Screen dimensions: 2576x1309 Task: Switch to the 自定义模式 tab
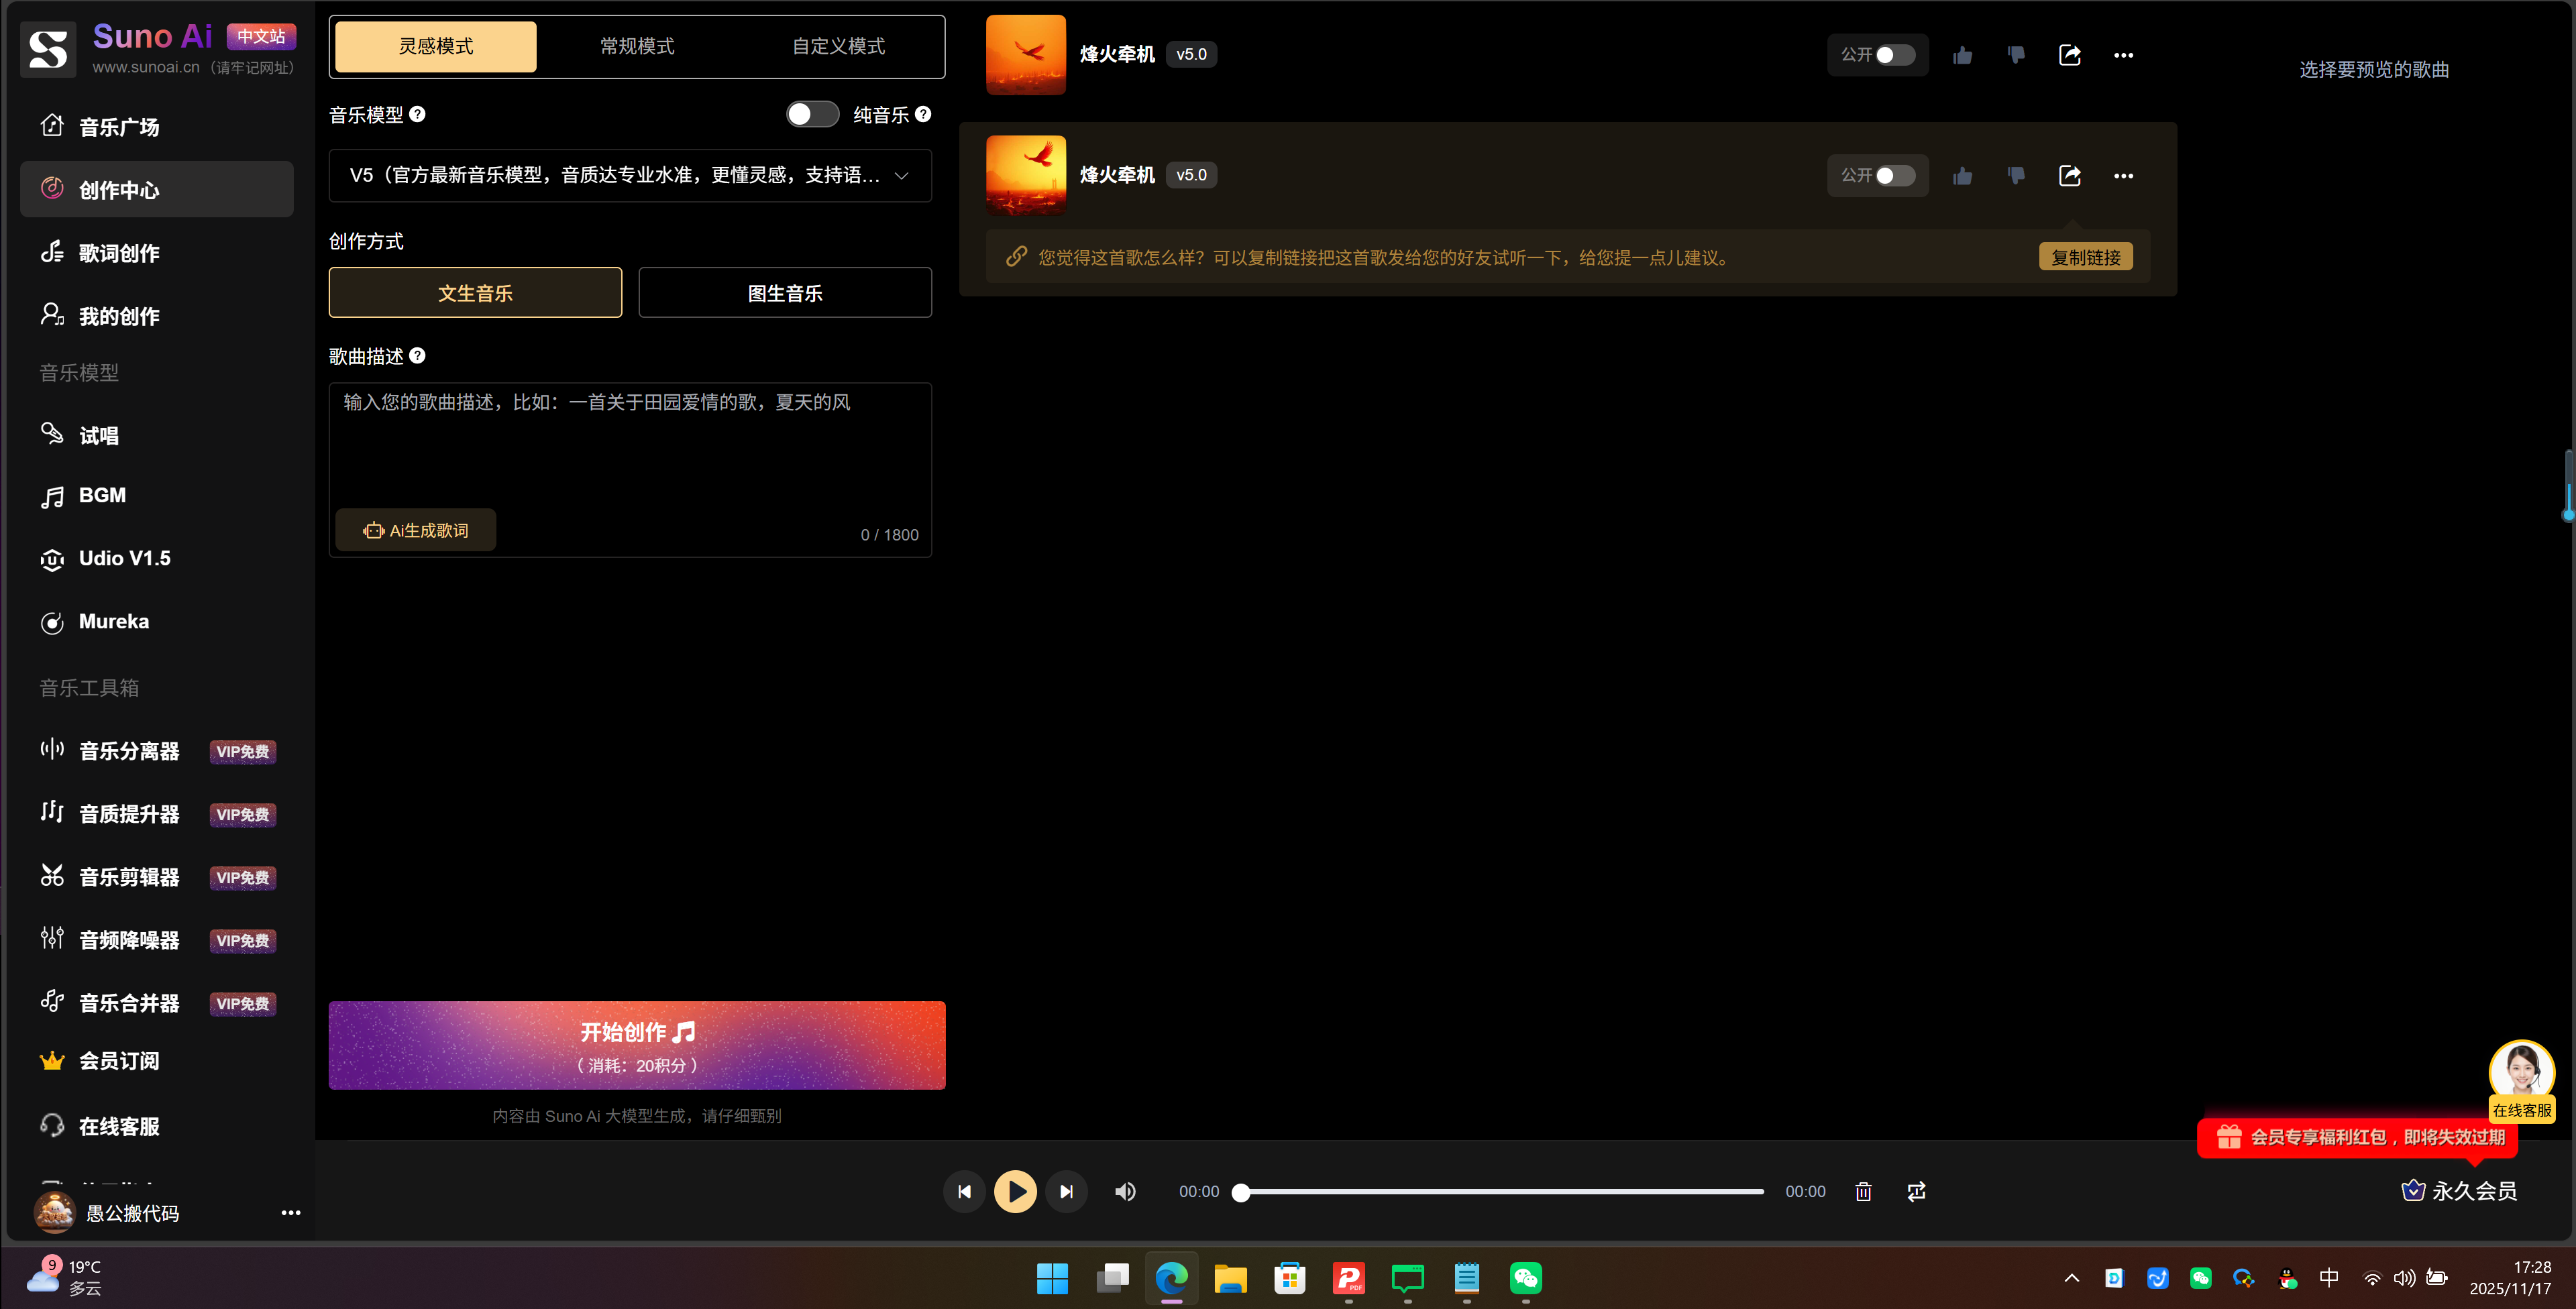pos(838,46)
